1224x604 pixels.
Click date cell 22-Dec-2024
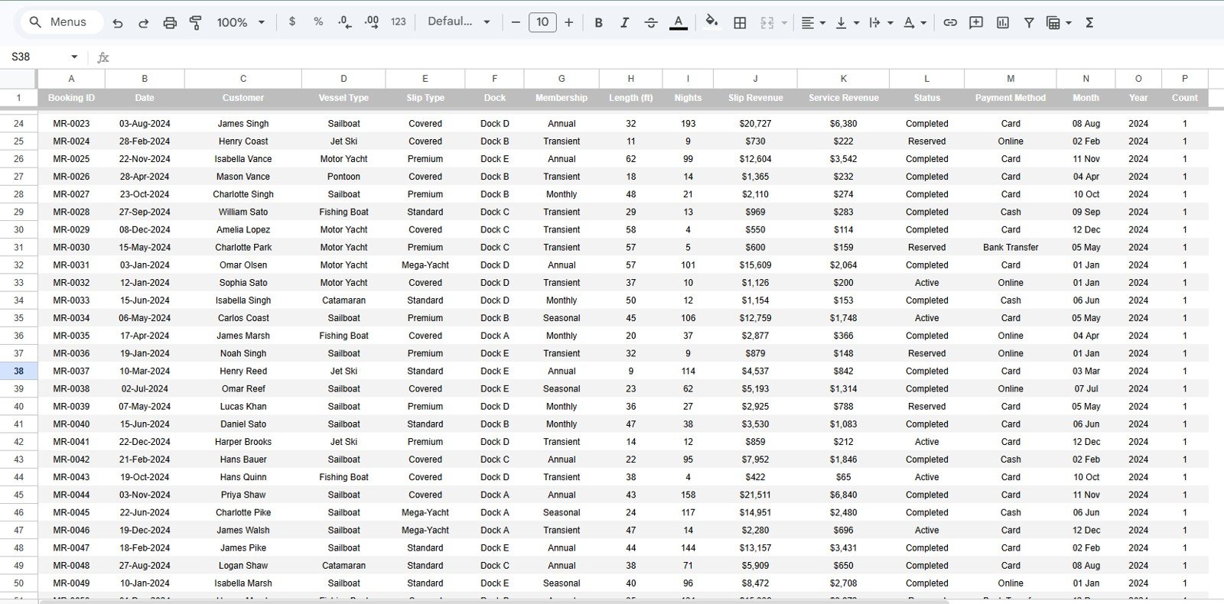(145, 441)
